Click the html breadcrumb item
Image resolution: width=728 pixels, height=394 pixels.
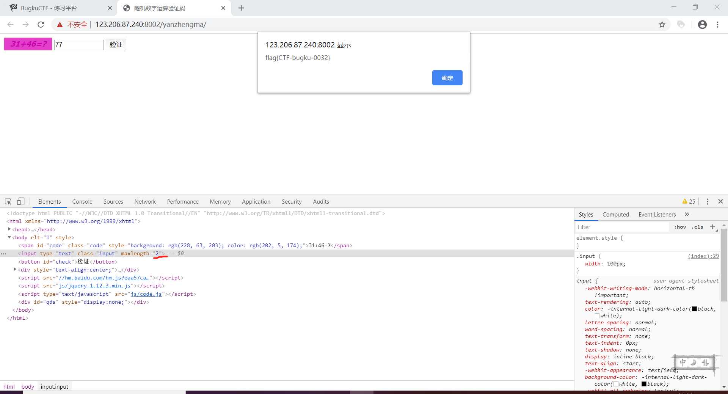coord(9,386)
